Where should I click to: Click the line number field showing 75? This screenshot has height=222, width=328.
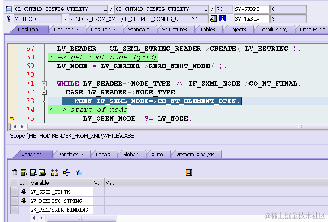pyautogui.click(x=224, y=9)
